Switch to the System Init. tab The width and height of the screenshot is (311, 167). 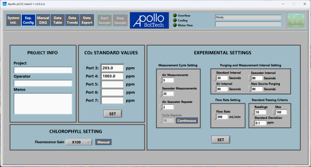13,20
